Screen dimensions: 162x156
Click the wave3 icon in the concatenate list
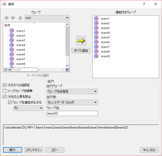click(96, 28)
